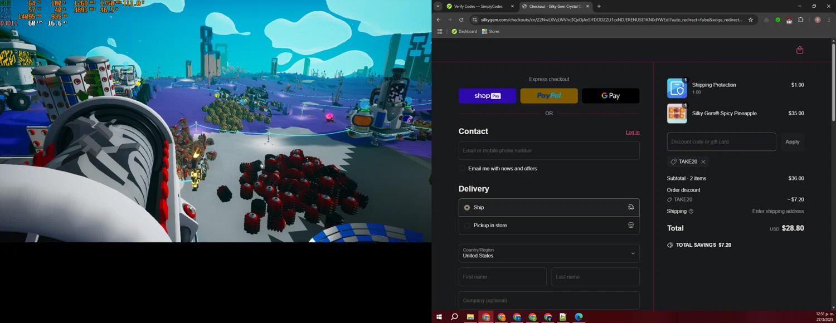Pay with PayPal express checkout
836x323 pixels.
click(x=549, y=96)
